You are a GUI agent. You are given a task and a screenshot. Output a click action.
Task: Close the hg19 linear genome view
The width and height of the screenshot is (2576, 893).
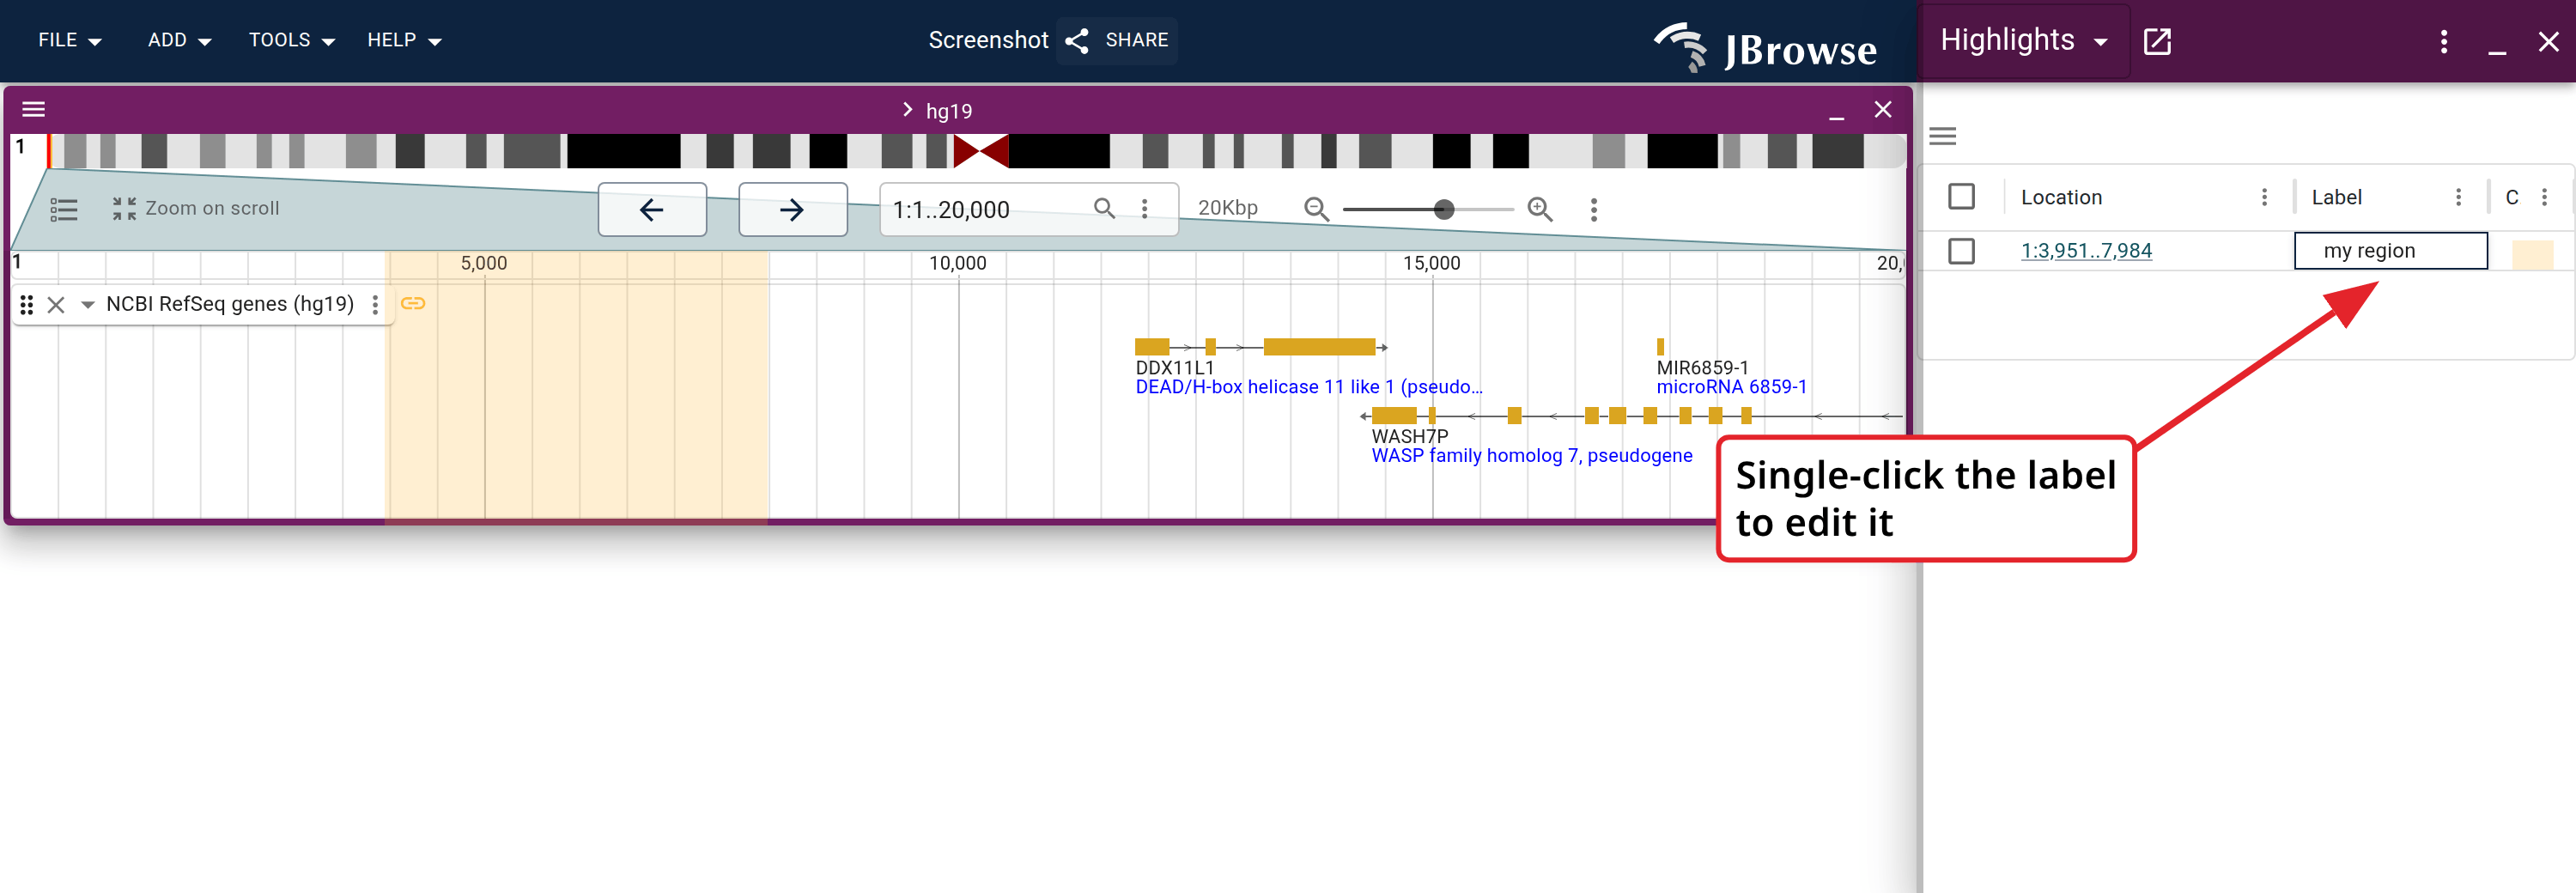pyautogui.click(x=1882, y=110)
